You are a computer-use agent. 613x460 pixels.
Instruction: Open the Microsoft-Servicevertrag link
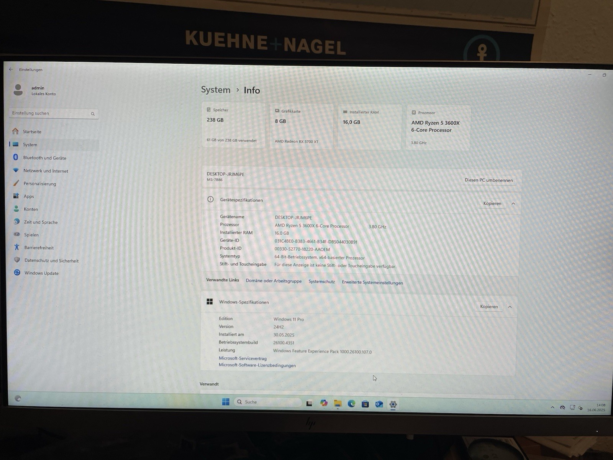click(243, 358)
